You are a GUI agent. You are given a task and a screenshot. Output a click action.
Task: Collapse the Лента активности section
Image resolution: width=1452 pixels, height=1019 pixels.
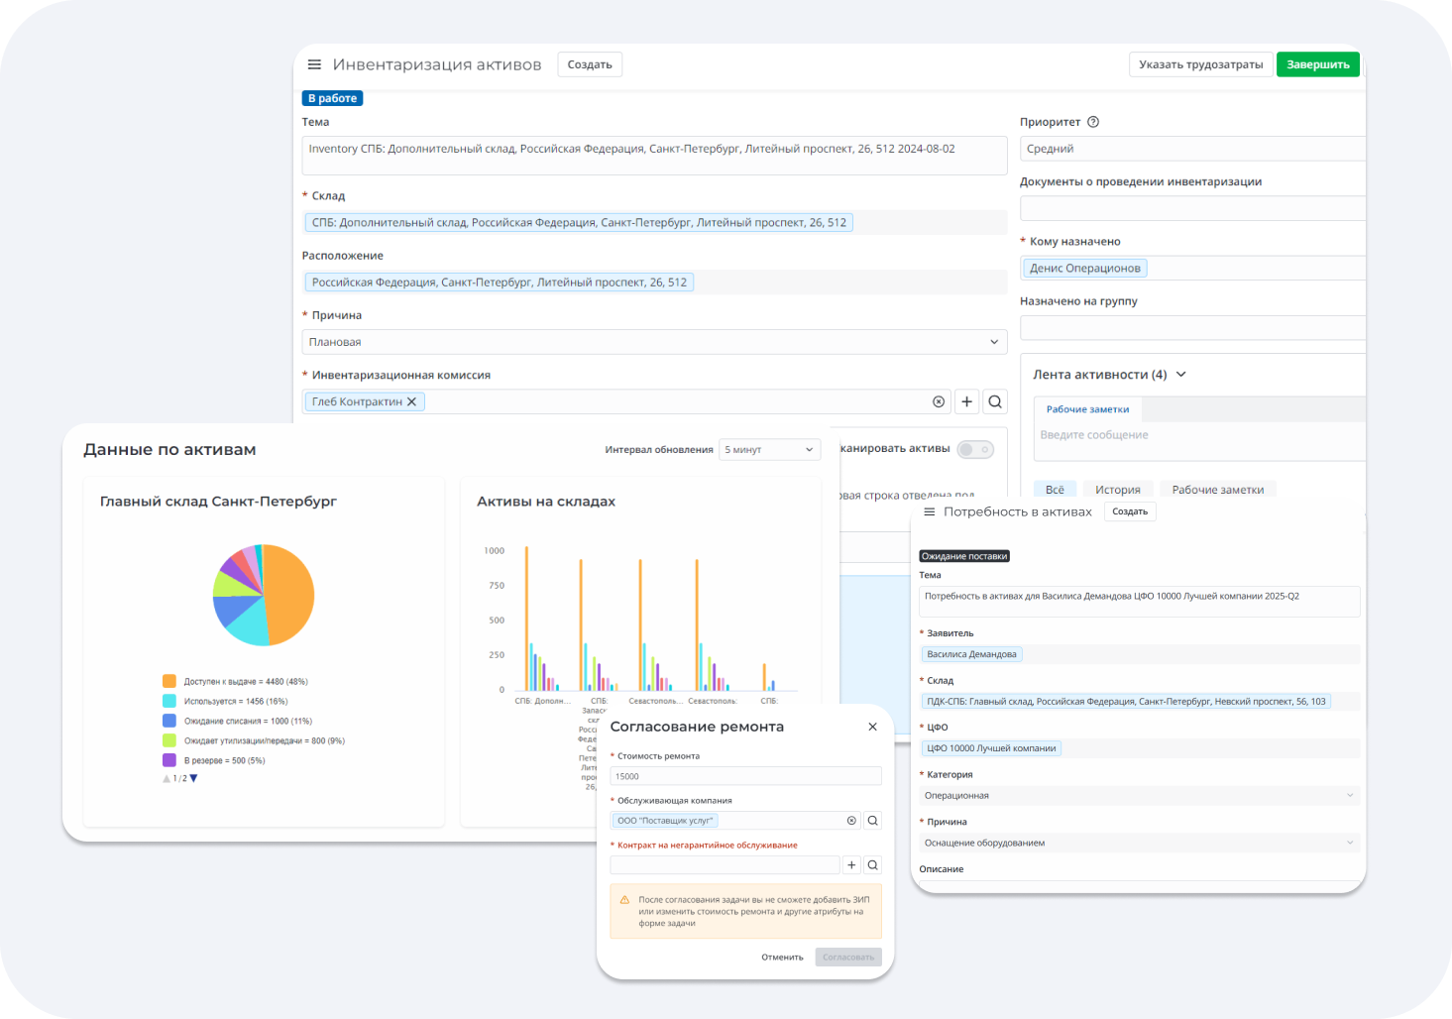pyautogui.click(x=1181, y=375)
